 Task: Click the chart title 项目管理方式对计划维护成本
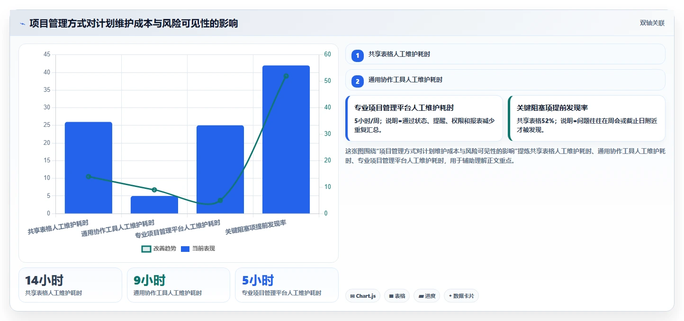click(134, 23)
